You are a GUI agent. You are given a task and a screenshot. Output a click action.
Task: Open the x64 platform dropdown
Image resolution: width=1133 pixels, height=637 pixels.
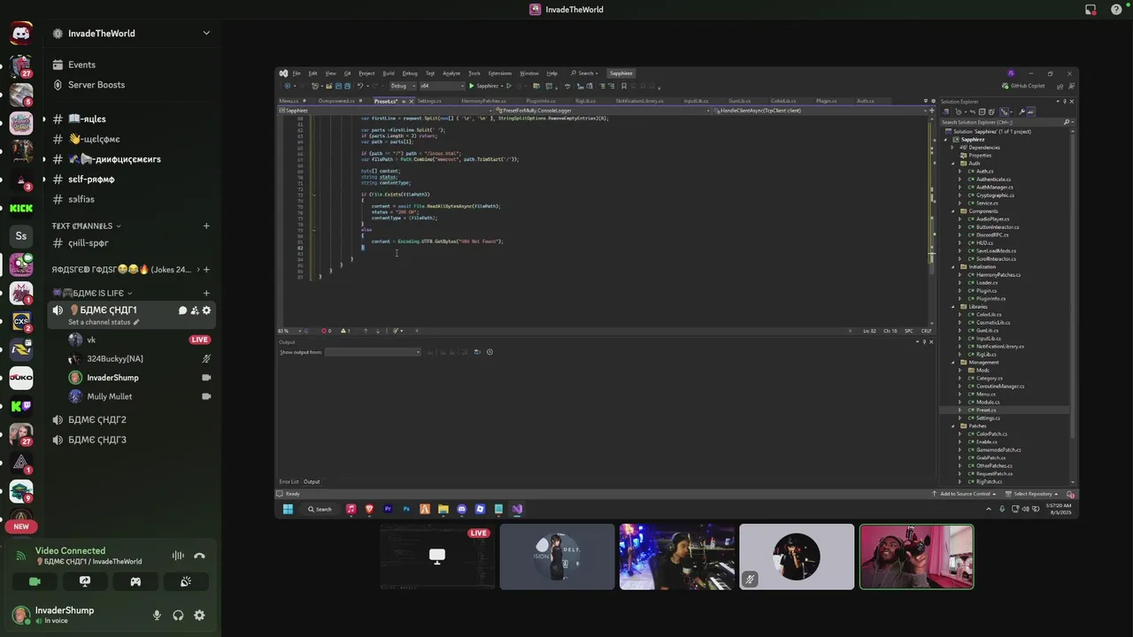pos(442,86)
